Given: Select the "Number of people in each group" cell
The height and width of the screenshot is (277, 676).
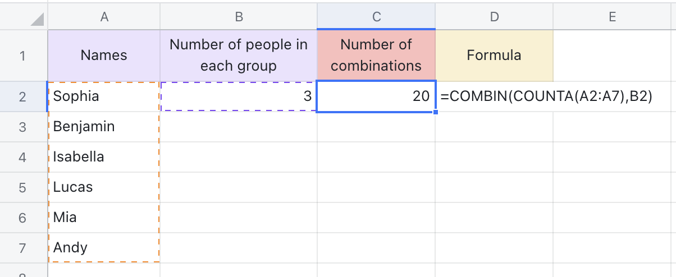Looking at the screenshot, I should coord(239,56).
